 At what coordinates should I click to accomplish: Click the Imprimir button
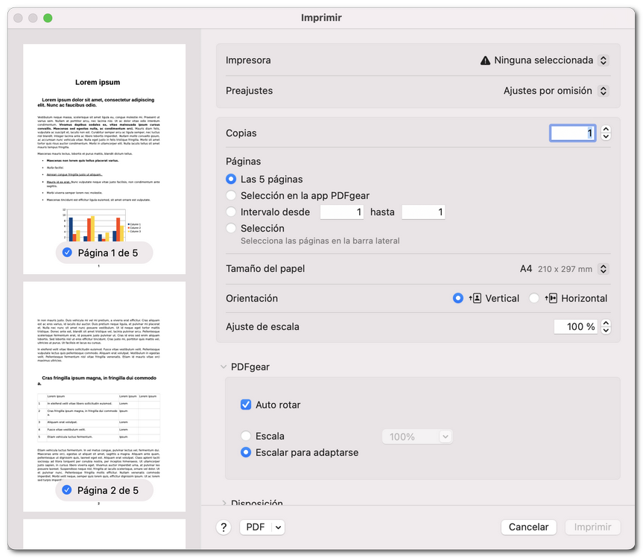pos(592,527)
